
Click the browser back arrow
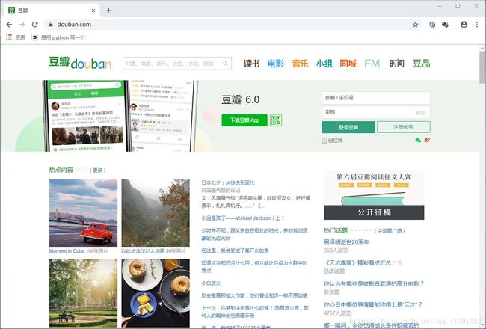coord(9,25)
